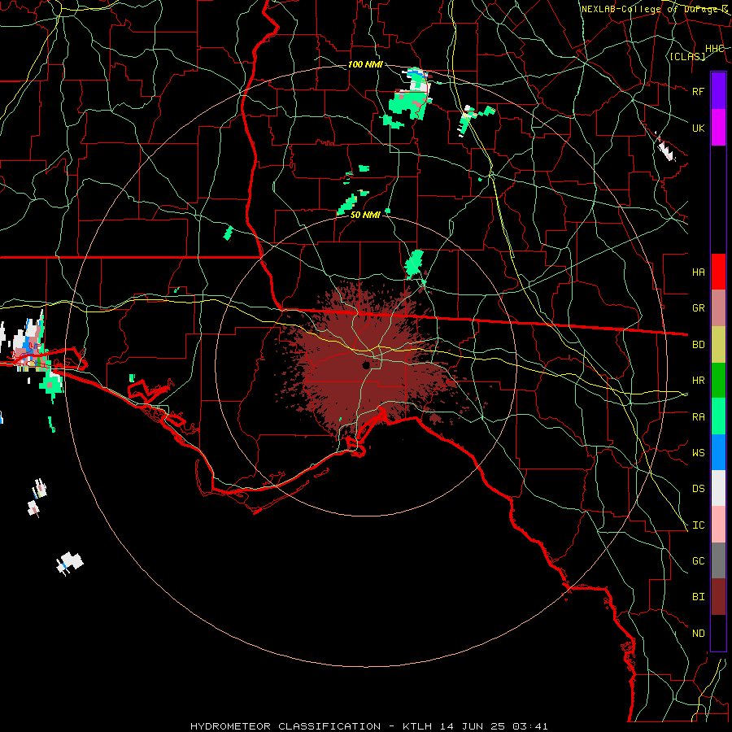Click the 50 NMI range ring label

click(x=365, y=215)
